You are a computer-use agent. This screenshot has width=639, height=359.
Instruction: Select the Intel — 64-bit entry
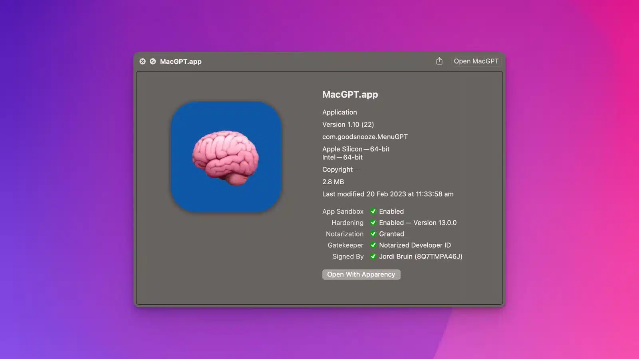coord(342,157)
